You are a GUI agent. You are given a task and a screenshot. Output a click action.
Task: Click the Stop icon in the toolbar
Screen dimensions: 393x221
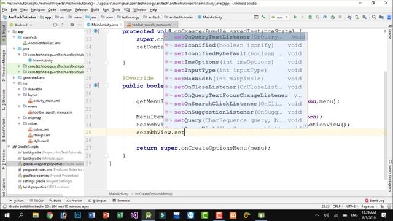[x=340, y=17]
